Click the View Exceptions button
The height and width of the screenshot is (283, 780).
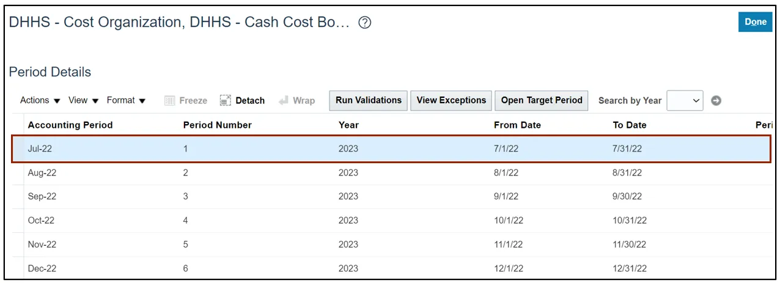point(451,100)
